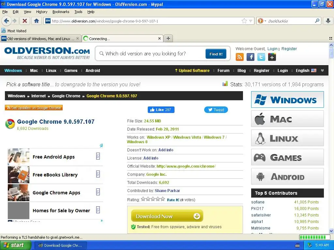The width and height of the screenshot is (334, 250).
Task: Open Shane Parkar contributor link
Action: click(167, 190)
